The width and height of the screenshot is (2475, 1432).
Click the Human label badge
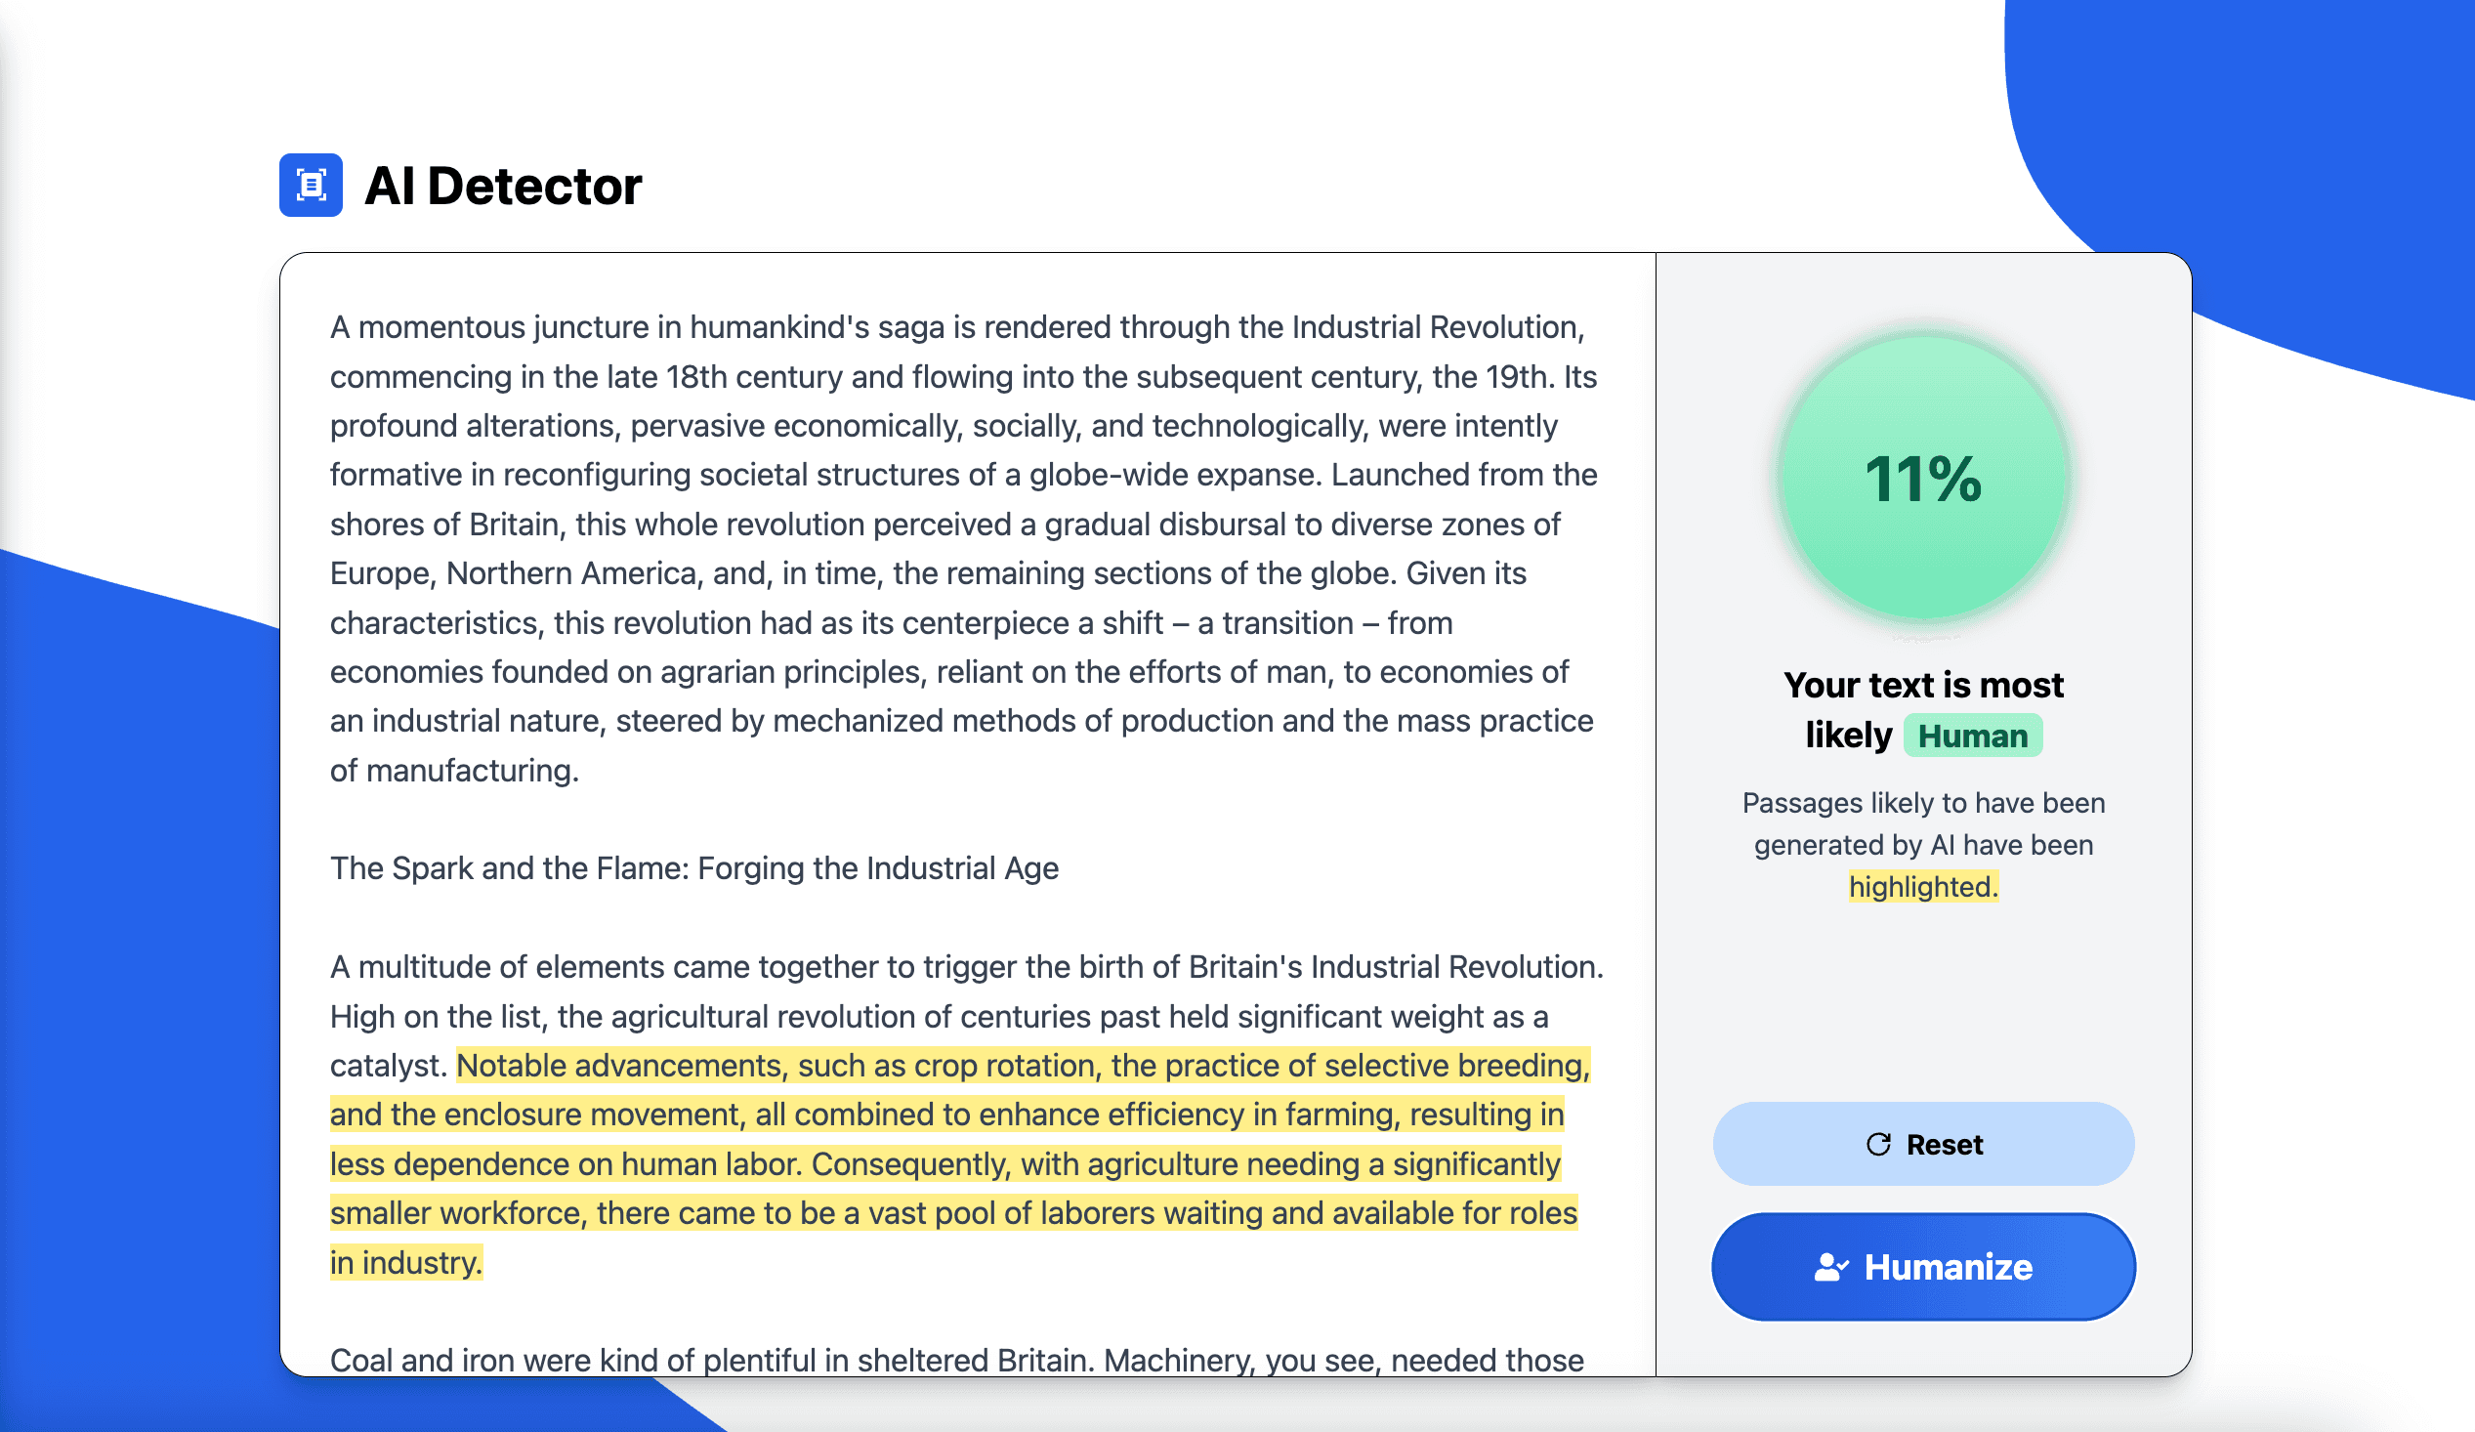tap(1970, 735)
